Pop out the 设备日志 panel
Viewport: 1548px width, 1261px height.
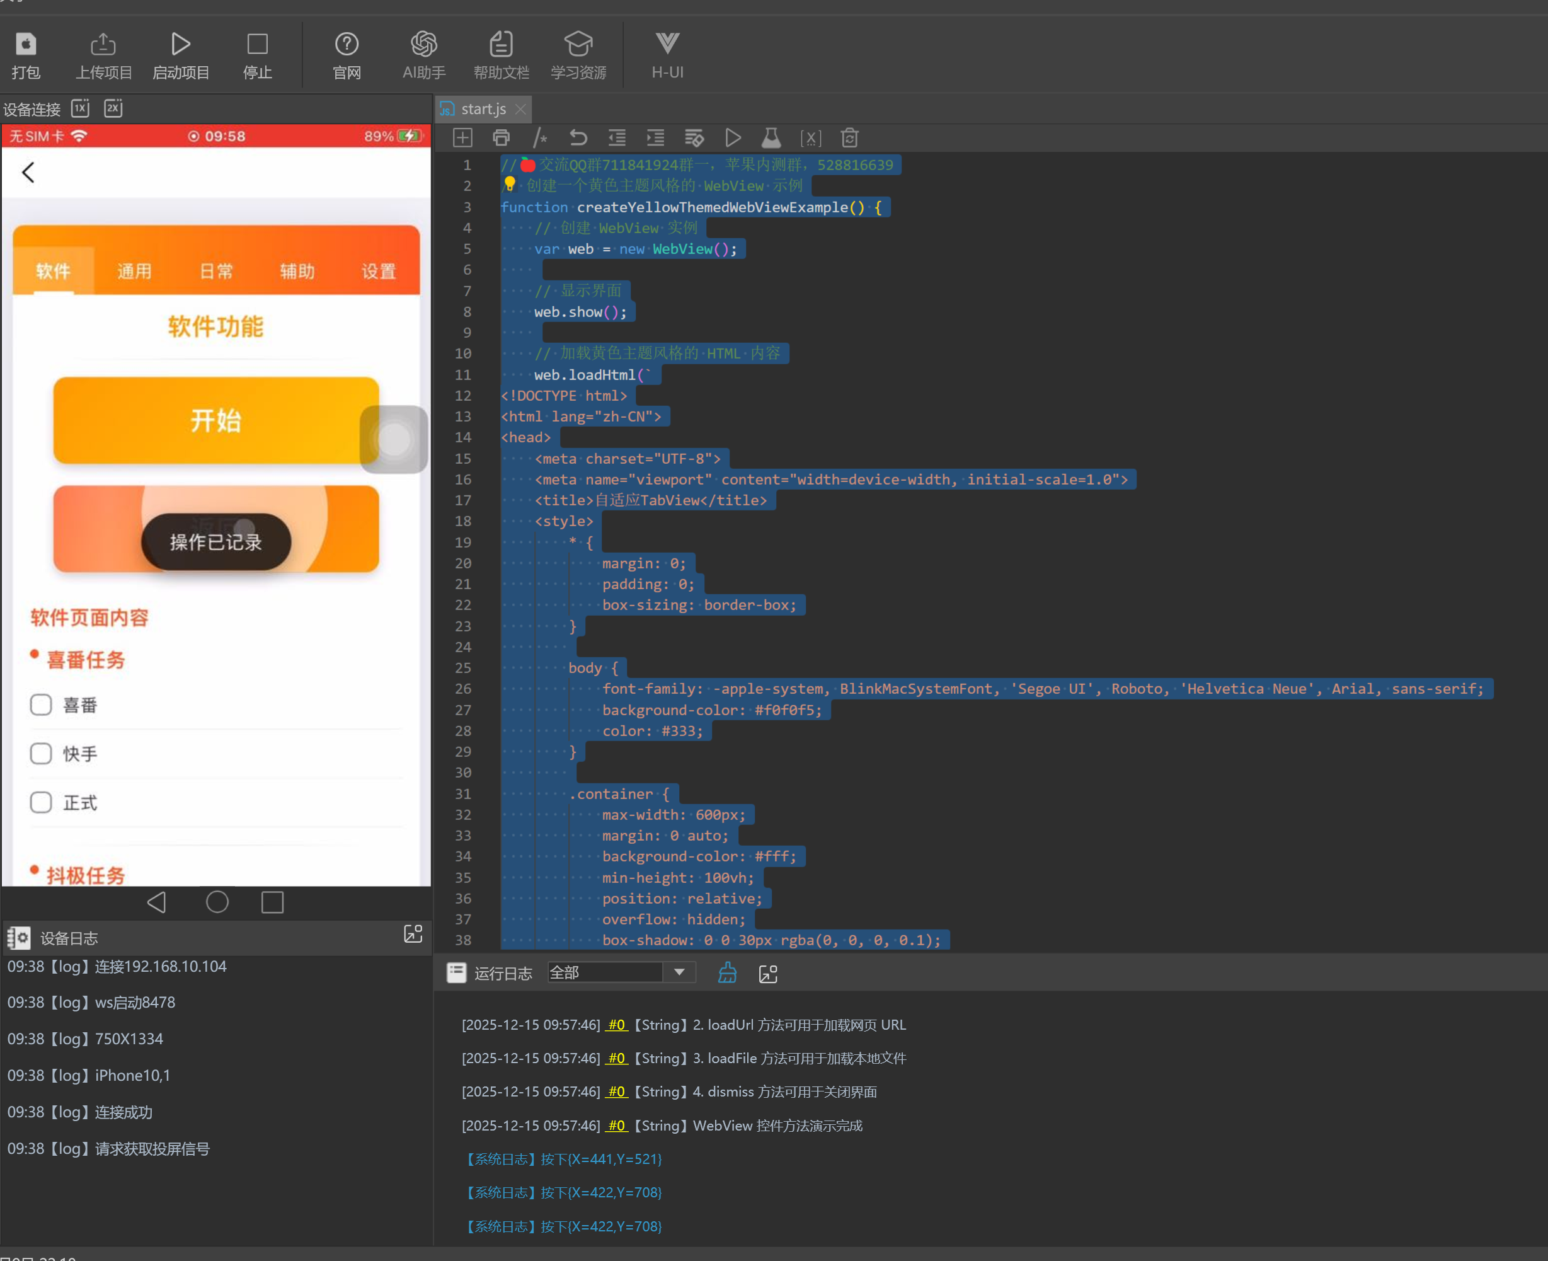pyautogui.click(x=413, y=934)
